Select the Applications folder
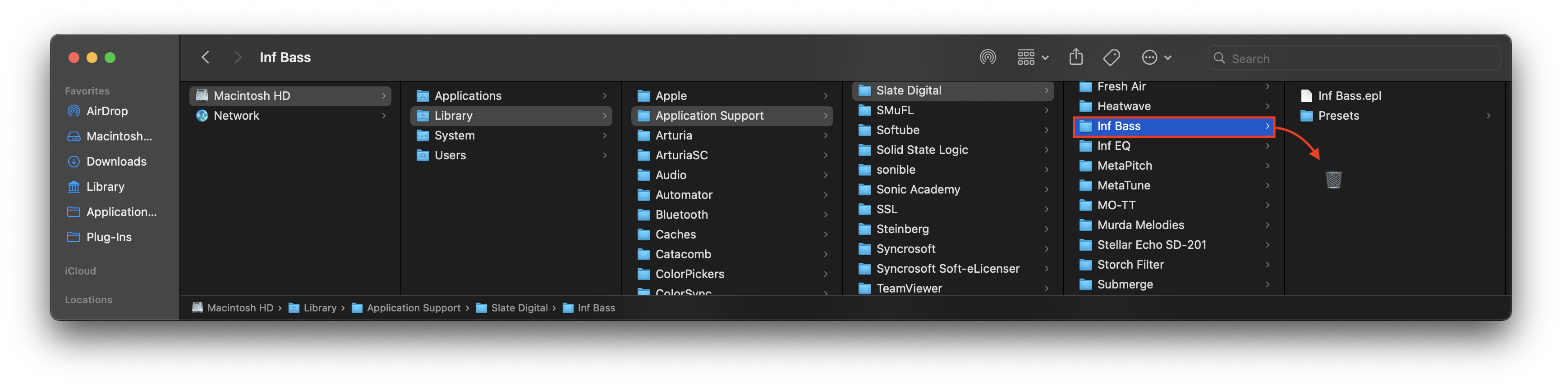This screenshot has width=1562, height=387. click(x=510, y=95)
